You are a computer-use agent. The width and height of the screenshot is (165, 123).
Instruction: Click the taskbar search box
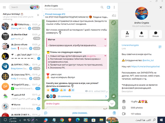point(132,120)
